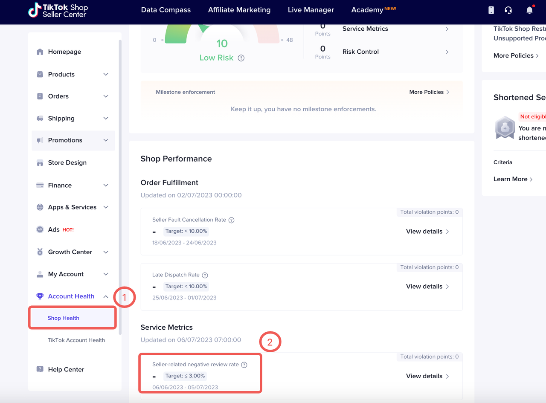The image size is (546, 403).
Task: Click info icon beside Seller Fault Cancellation Rate
Action: pyautogui.click(x=232, y=220)
